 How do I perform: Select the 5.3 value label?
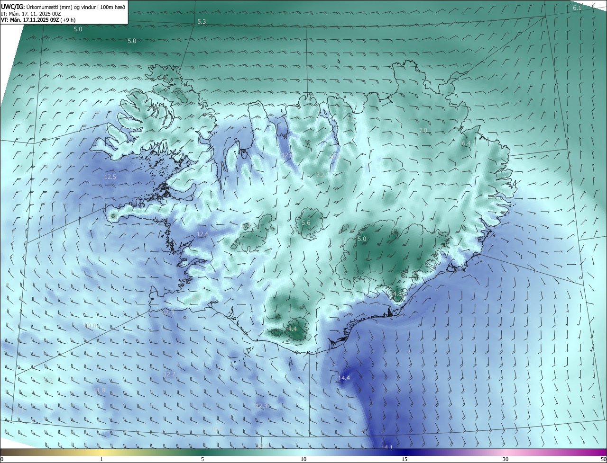pyautogui.click(x=202, y=22)
